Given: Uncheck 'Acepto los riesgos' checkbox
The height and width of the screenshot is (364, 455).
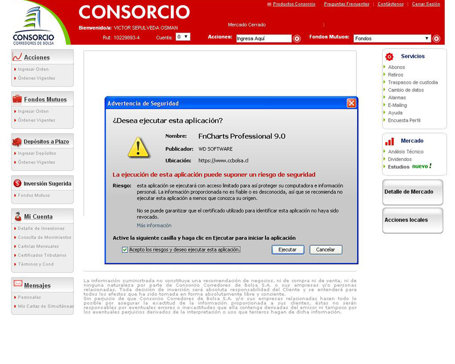Looking at the screenshot, I should (x=125, y=250).
